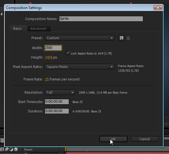Select the Basic tab
The image size is (169, 154).
click(x=18, y=28)
